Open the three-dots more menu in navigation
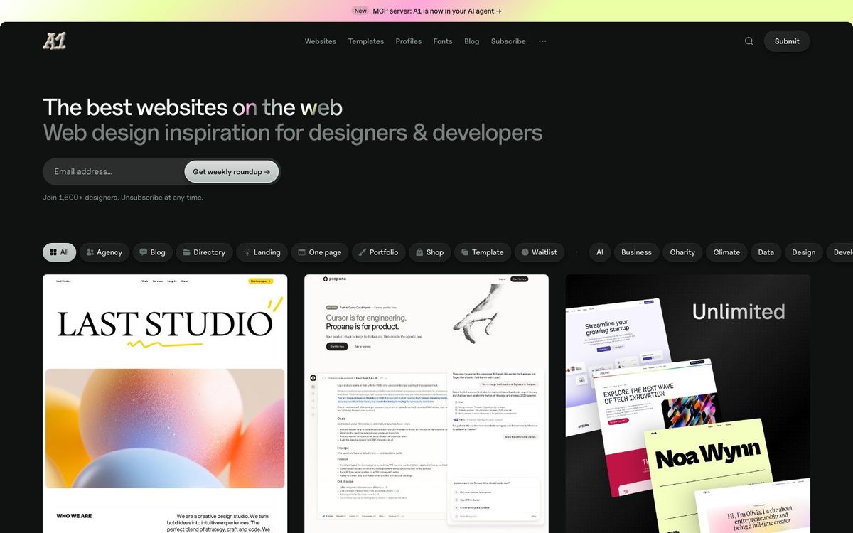This screenshot has width=853, height=533. (x=542, y=41)
